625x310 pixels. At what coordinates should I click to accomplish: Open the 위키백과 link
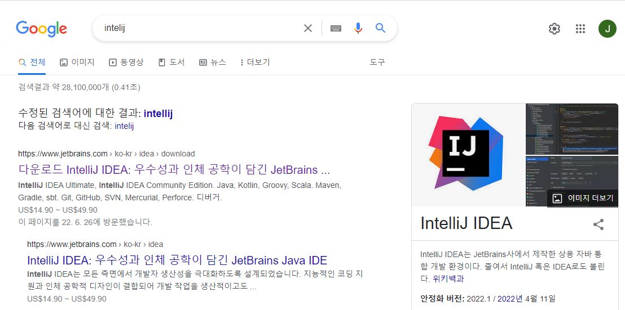click(x=448, y=279)
